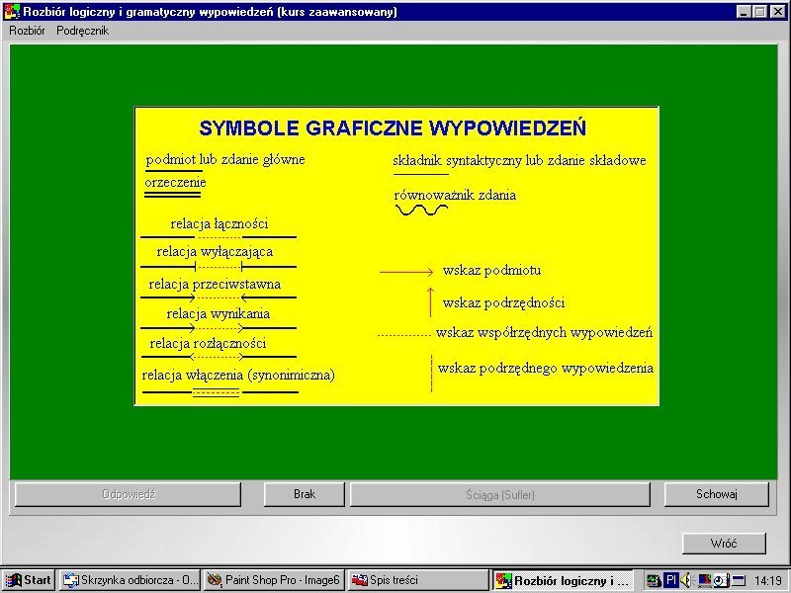
Task: Click the Odpowiedź button
Action: pos(128,494)
